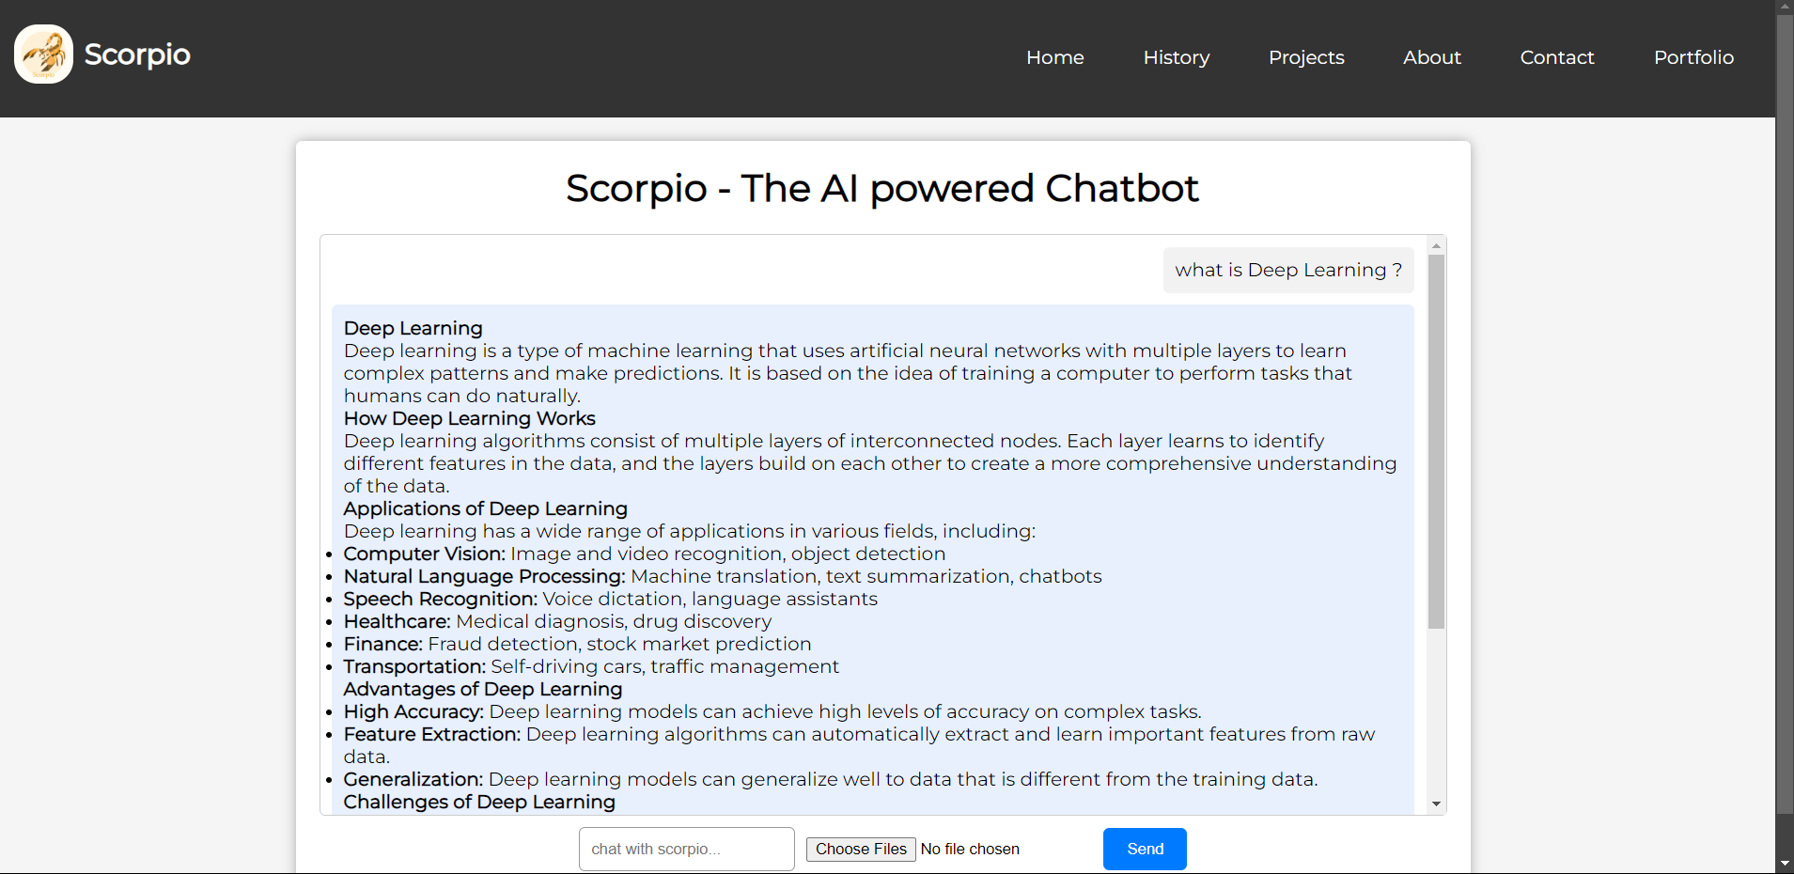Screen dimensions: 1794x874
Task: Click the chat box scroll-down arrow
Action: (x=1435, y=804)
